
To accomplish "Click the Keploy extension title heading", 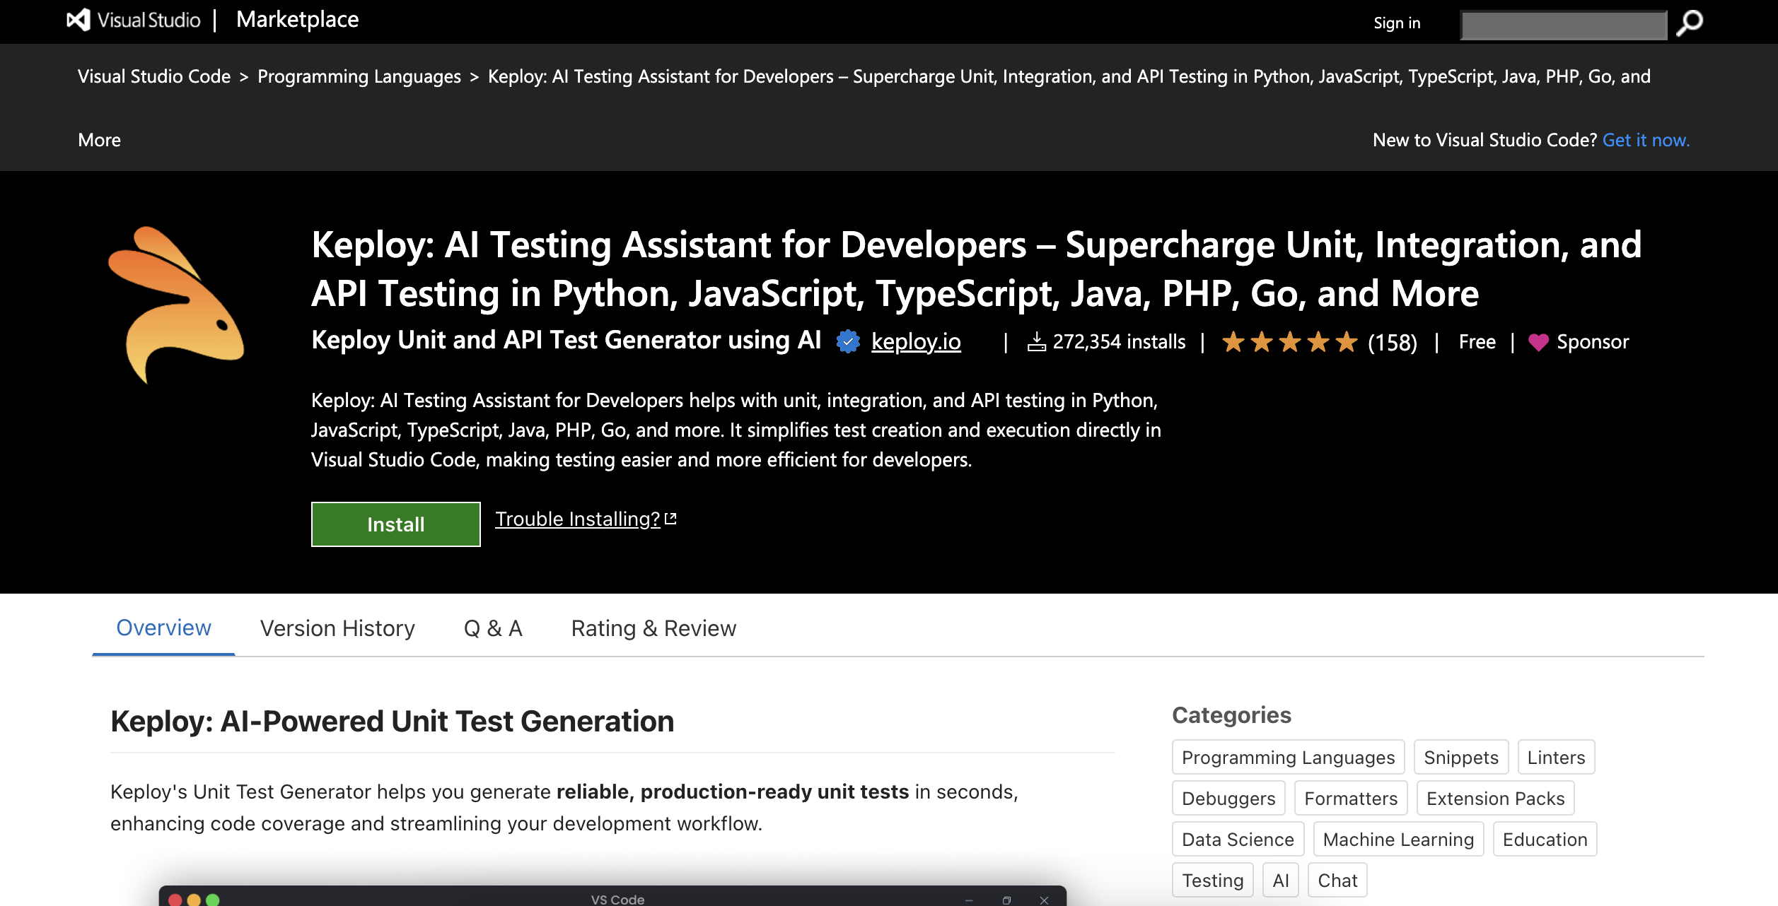I will (976, 269).
